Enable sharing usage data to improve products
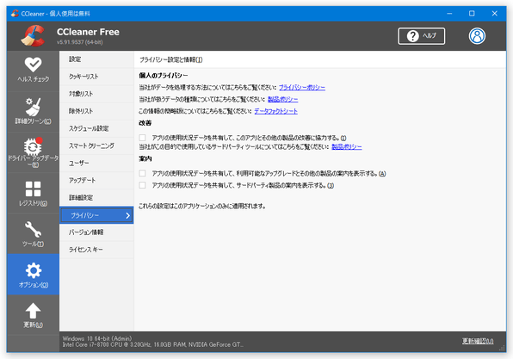 click(x=142, y=138)
